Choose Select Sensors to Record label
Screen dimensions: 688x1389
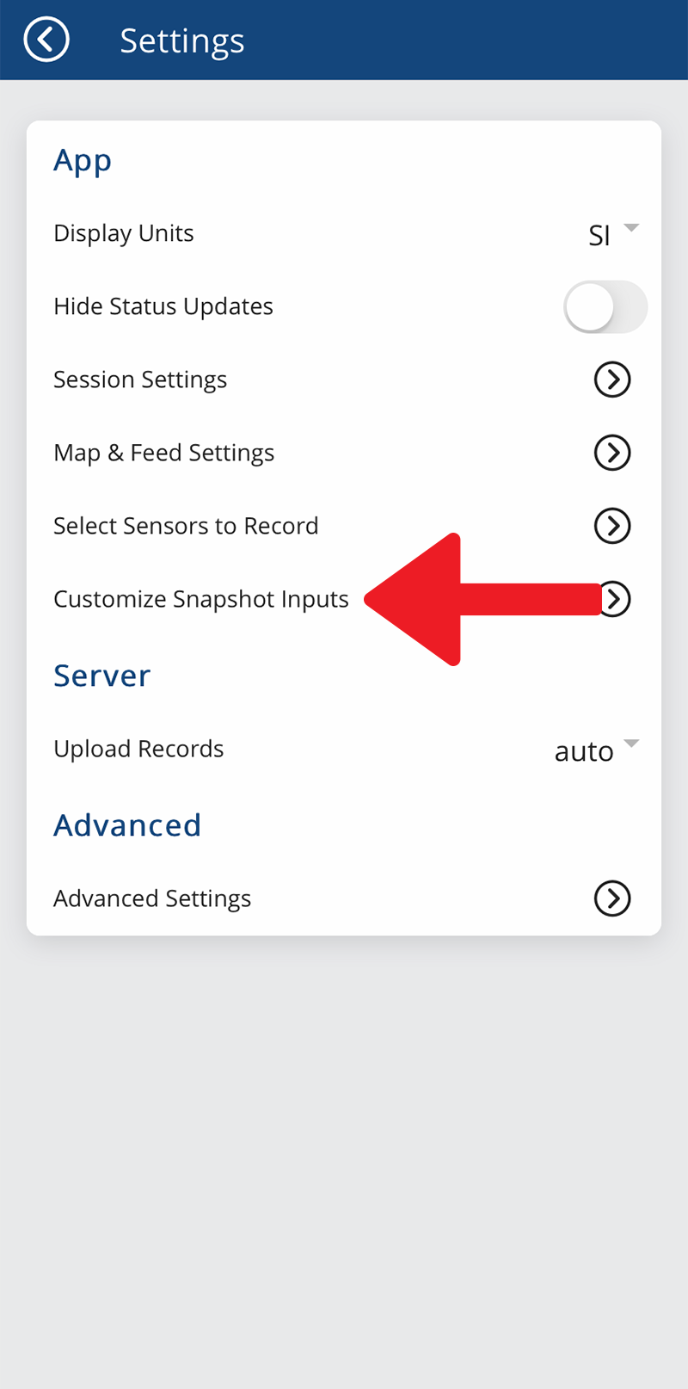point(186,526)
